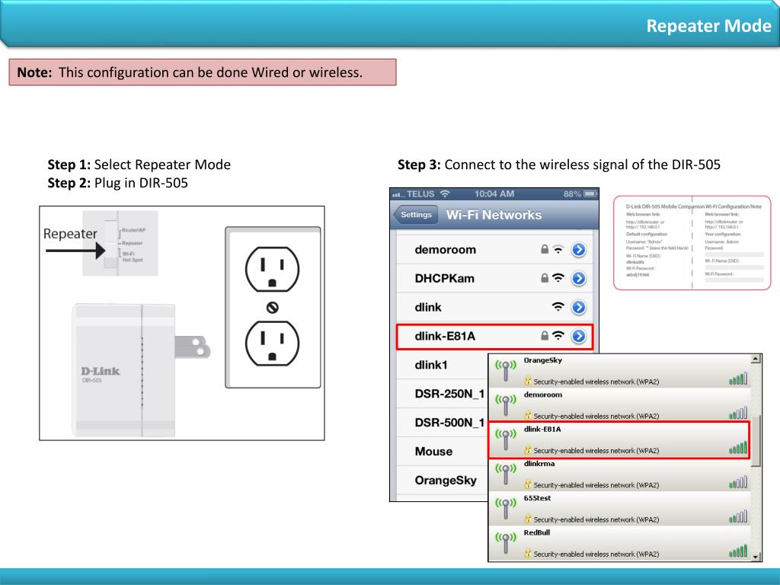780x585 pixels.
Task: Open details arrow for dlink-E81A network
Action: click(579, 336)
